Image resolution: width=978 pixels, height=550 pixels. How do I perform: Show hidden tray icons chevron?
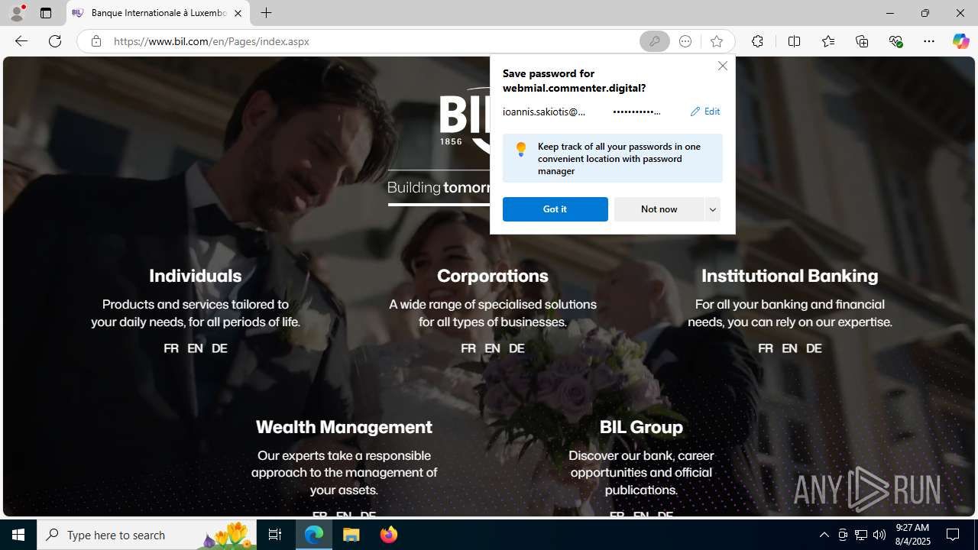[824, 535]
